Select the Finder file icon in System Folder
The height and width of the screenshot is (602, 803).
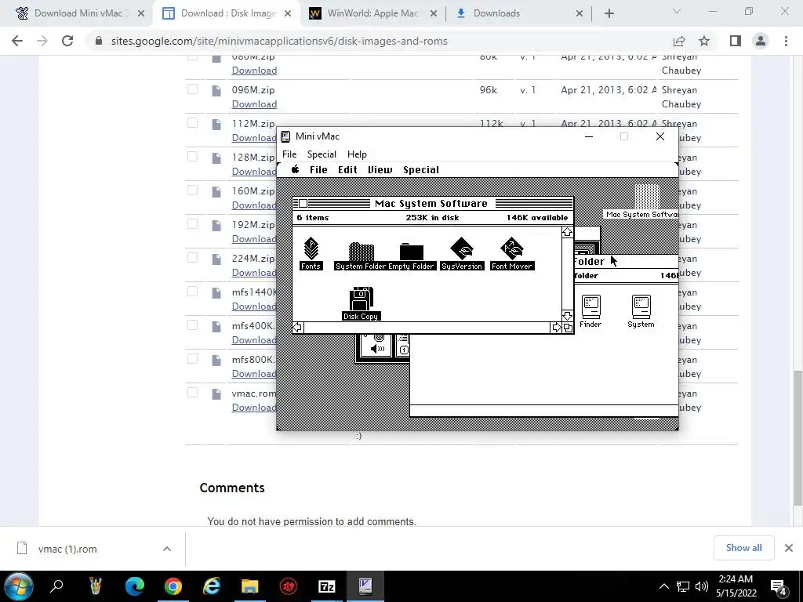(x=590, y=307)
